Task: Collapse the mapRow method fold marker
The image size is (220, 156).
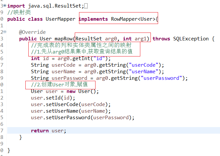Action: coord(5,32)
